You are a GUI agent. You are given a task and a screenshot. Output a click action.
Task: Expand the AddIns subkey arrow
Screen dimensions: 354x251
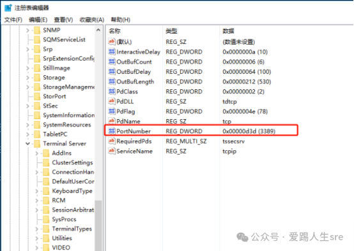tap(36, 153)
